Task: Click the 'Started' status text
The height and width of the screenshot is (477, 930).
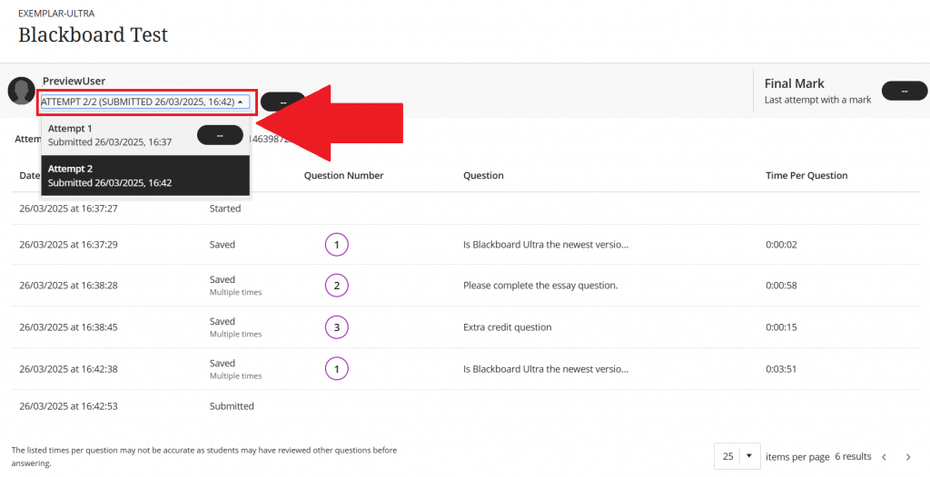Action: coord(225,209)
